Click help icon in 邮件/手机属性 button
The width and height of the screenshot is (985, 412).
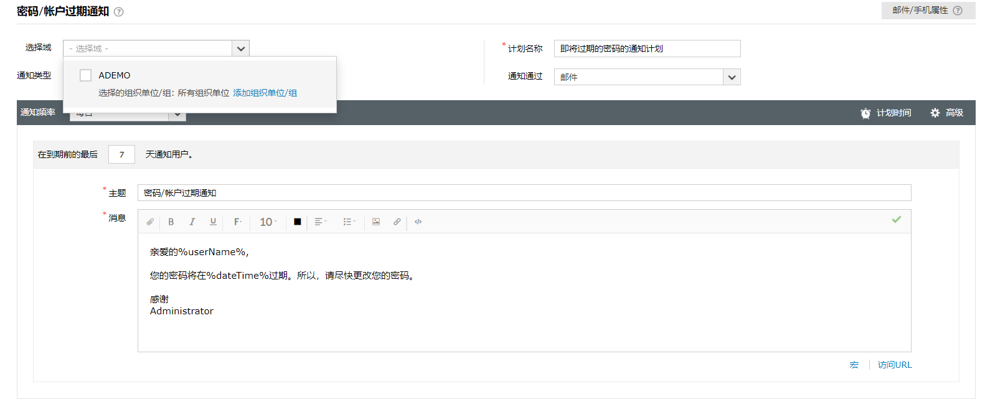click(x=958, y=11)
